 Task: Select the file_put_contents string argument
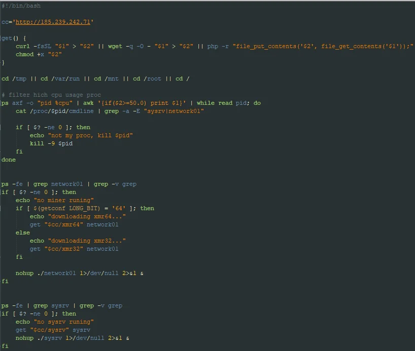coord(323,46)
